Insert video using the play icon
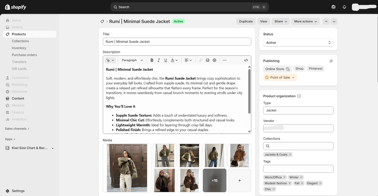The image size is (378, 196). [x=214, y=60]
